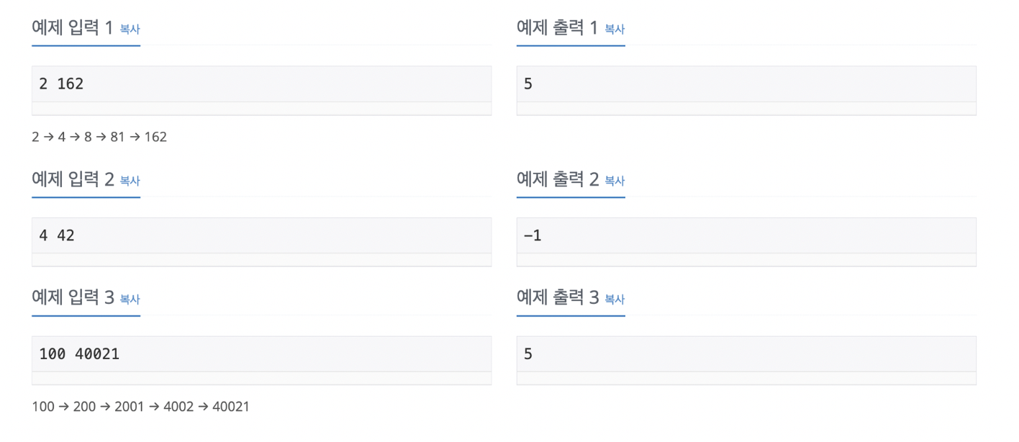Click the 예제 입력 2 heading
Image resolution: width=1019 pixels, height=442 pixels.
[x=73, y=179]
